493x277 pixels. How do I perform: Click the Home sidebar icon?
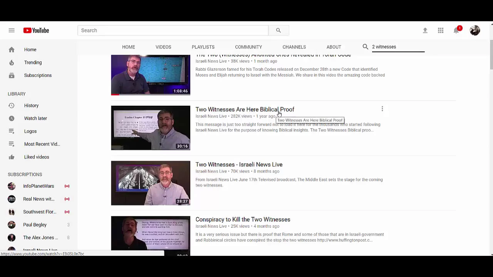click(x=12, y=50)
